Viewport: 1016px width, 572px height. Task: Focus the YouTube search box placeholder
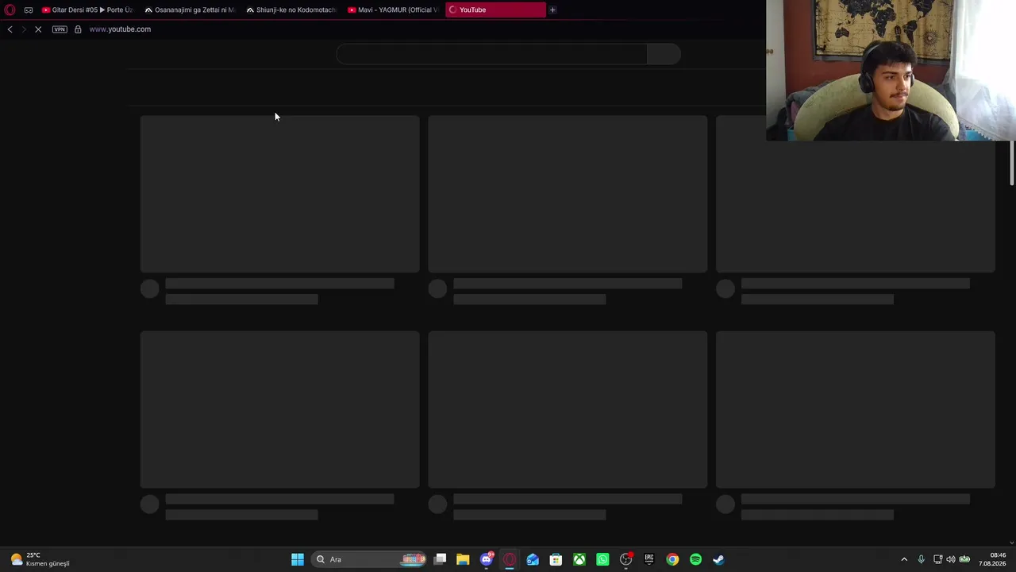point(491,54)
